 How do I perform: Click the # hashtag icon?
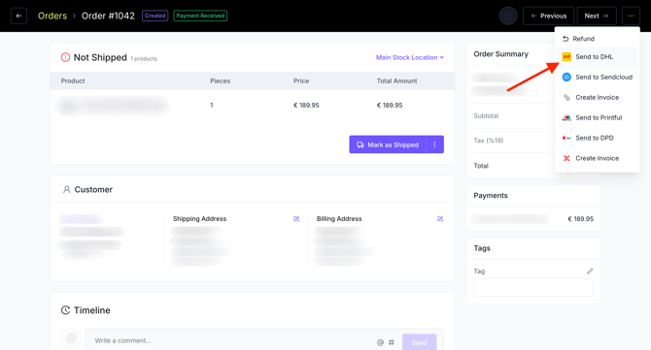coord(392,342)
